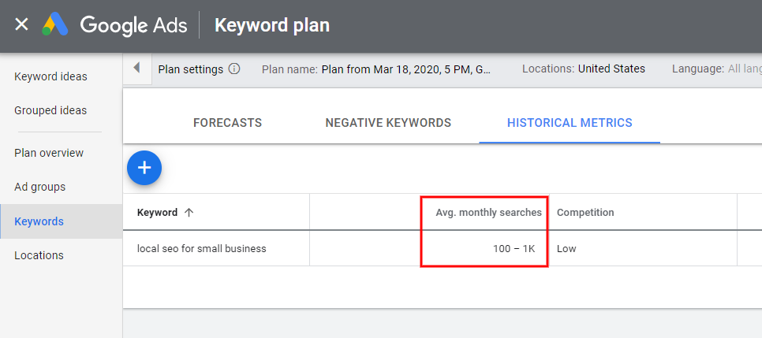
Task: Close the Keyword plan with X icon
Action: point(21,24)
